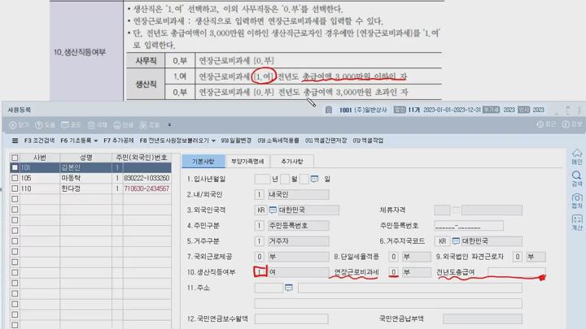Switch to the 부양가족명세 tab
Screen dimensions: 586x329
click(x=247, y=161)
